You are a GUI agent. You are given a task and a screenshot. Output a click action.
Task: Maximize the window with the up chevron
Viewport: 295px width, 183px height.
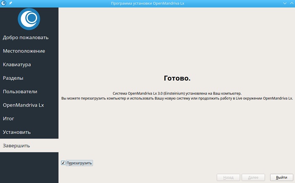pyautogui.click(x=292, y=3)
